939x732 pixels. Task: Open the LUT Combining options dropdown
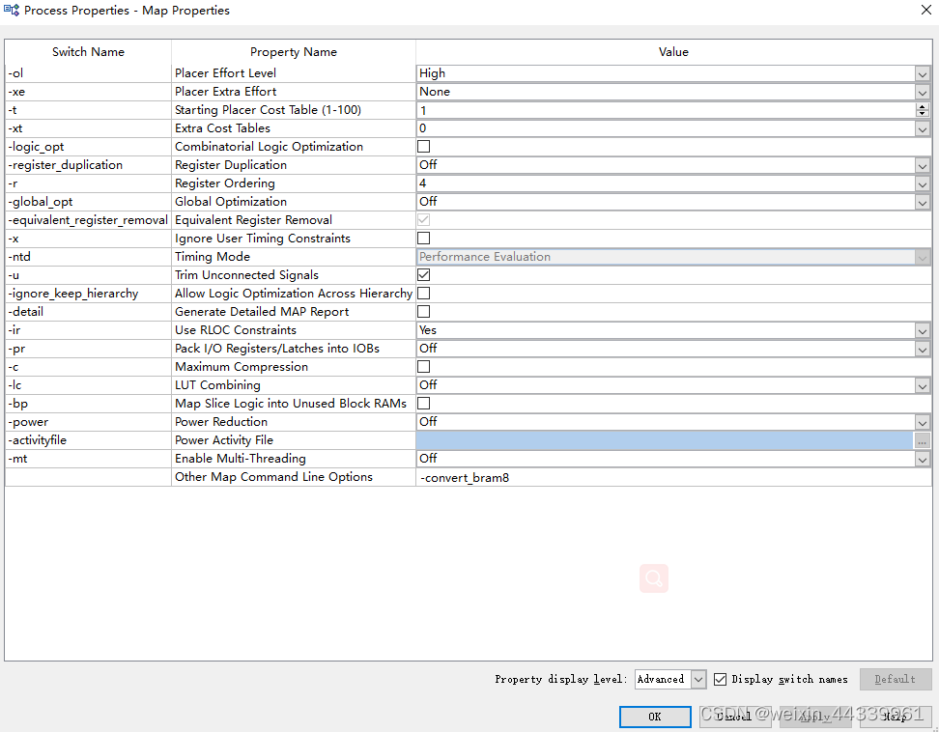click(923, 385)
